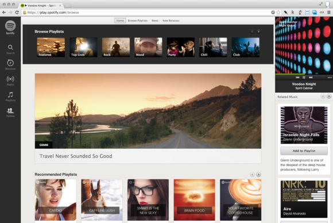Bookmark this page with the star
The height and width of the screenshot is (223, 333).
click(278, 12)
